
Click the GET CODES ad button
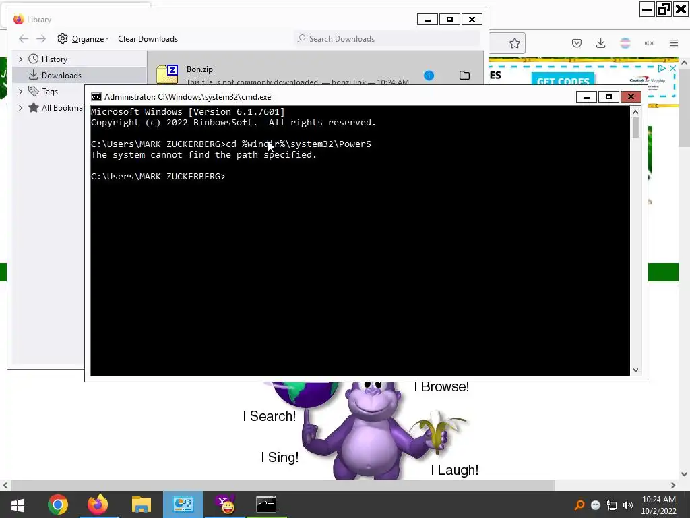[x=563, y=80]
